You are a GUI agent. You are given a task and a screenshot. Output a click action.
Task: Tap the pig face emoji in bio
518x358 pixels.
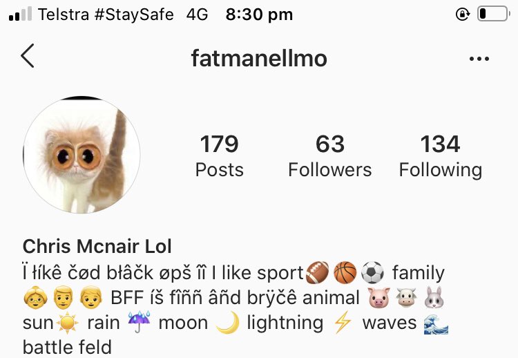click(x=378, y=297)
